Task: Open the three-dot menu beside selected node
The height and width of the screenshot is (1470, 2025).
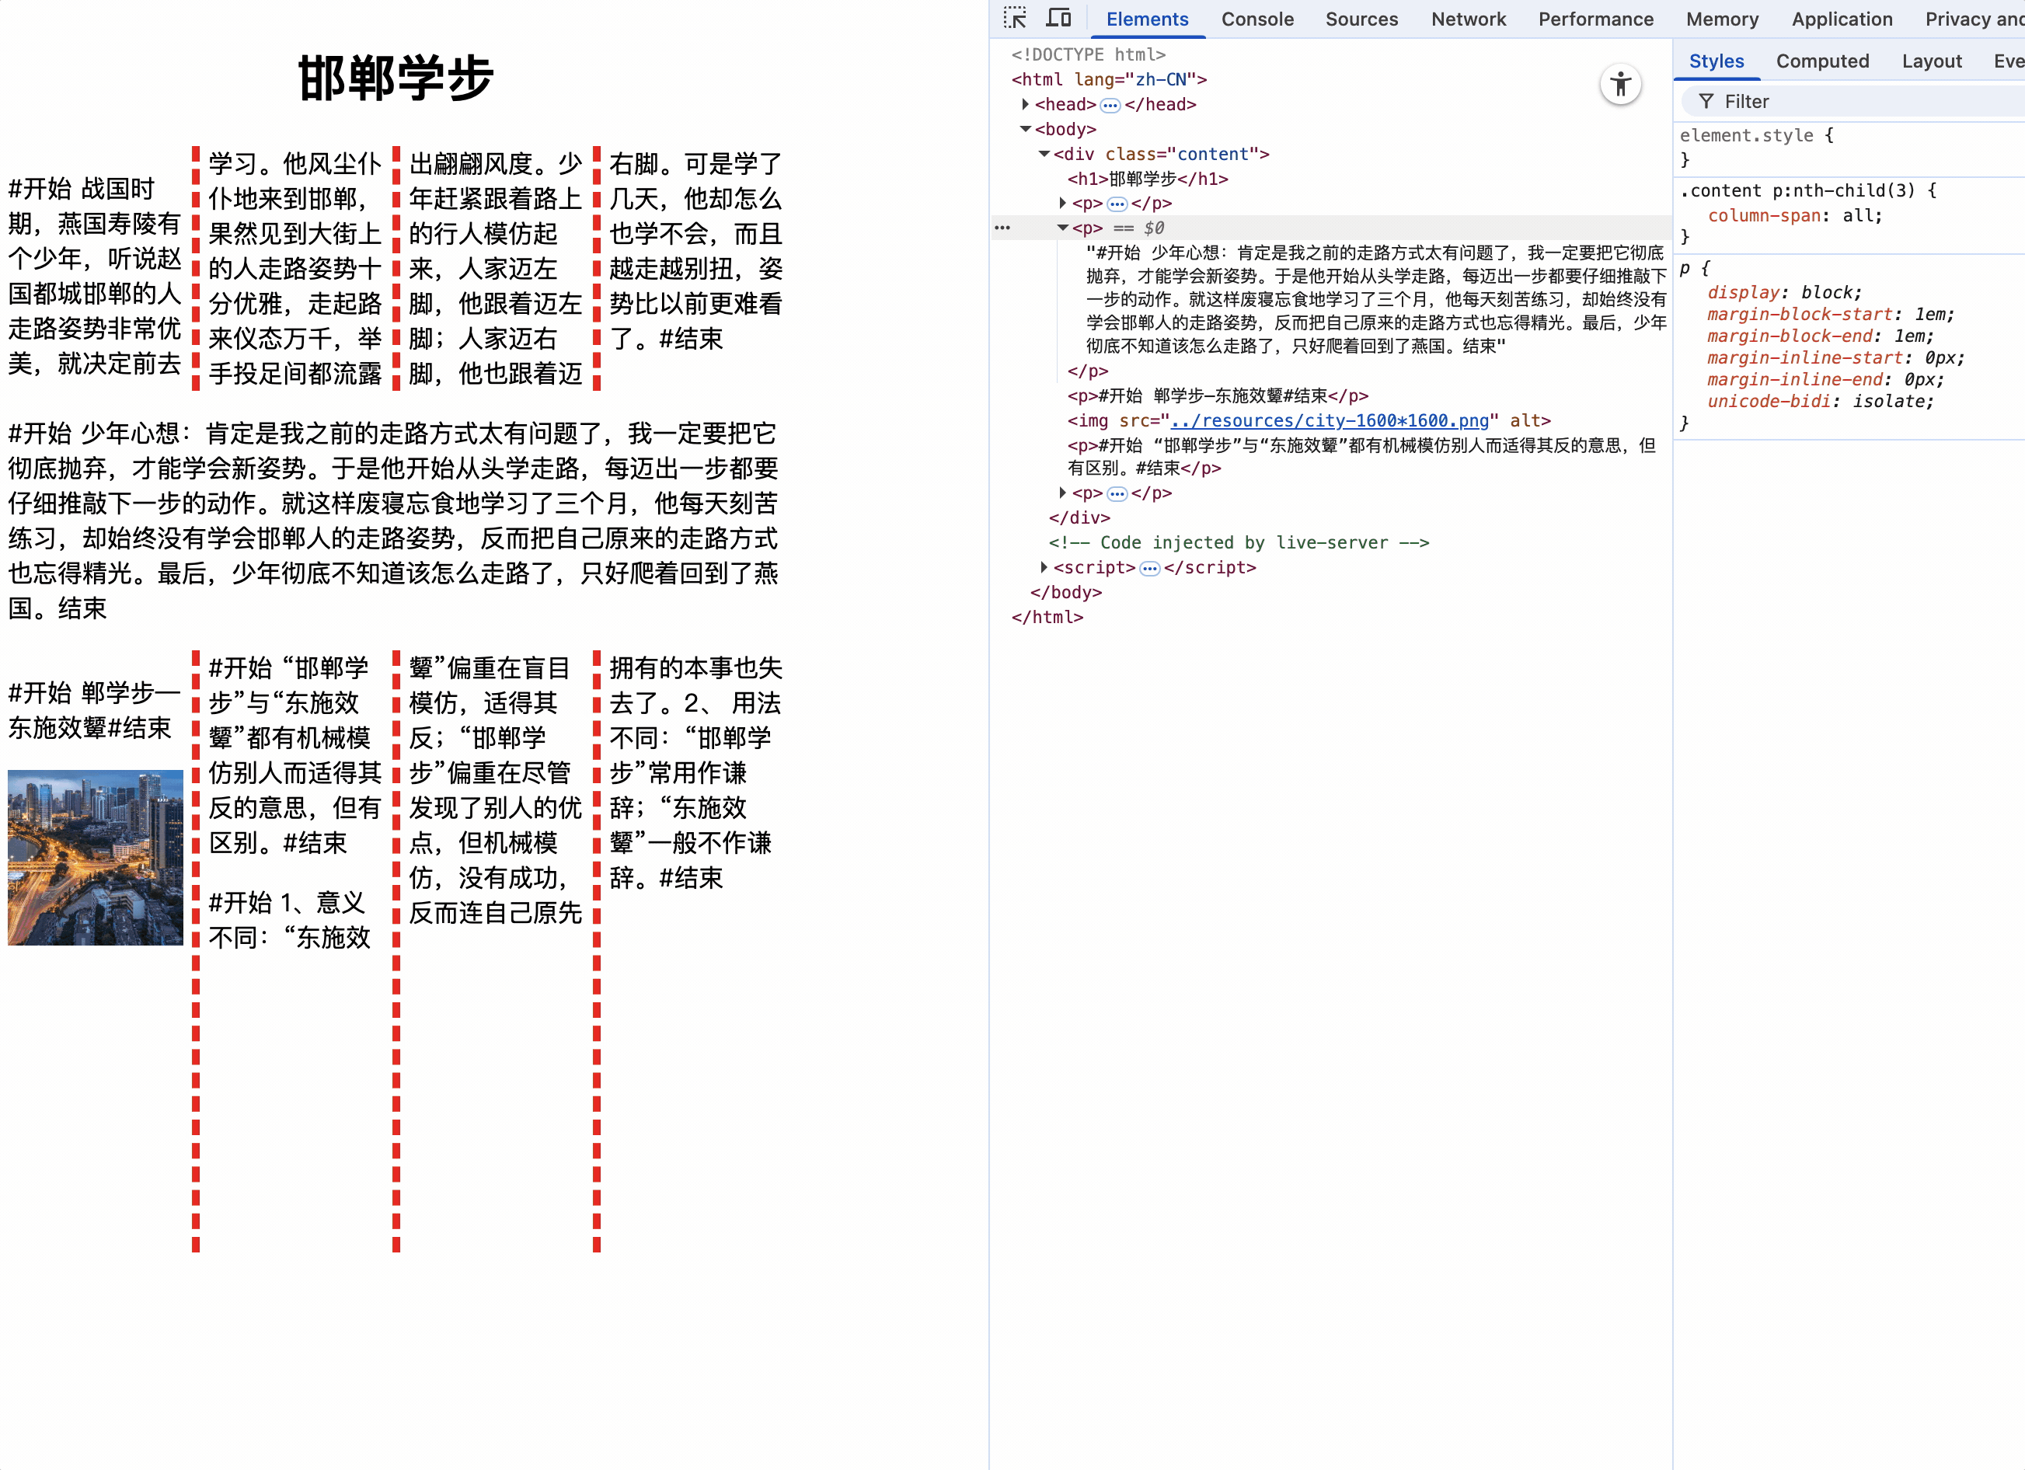Action: (1002, 228)
